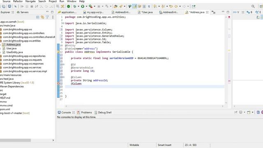The image size is (263, 148).
Task: Click the Pin Console icon
Action: (x=235, y=112)
